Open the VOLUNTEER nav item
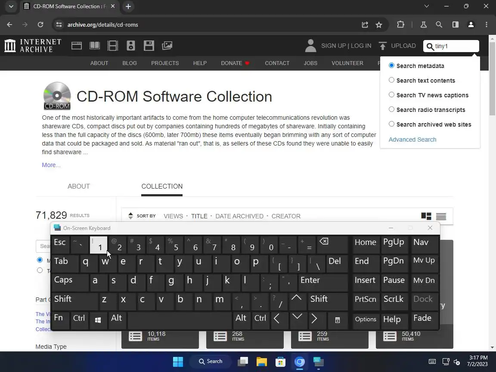 347,63
